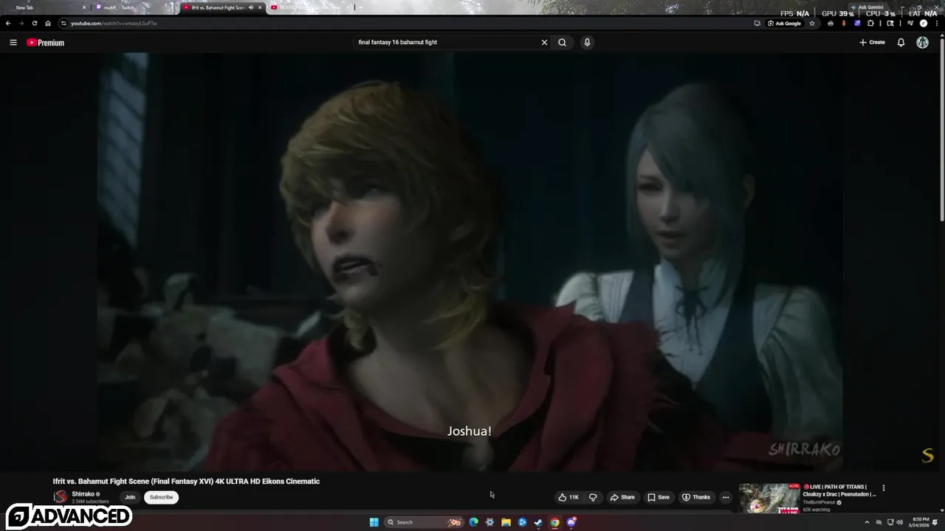Save the video to a playlist

coord(659,497)
